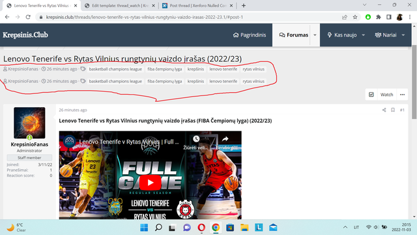Expand the Forumas dropdown arrow
This screenshot has height=235, width=417.
(315, 35)
